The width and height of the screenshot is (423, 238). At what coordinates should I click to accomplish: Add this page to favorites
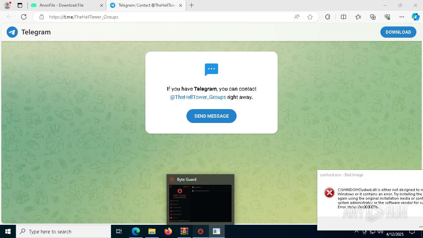pos(310,17)
